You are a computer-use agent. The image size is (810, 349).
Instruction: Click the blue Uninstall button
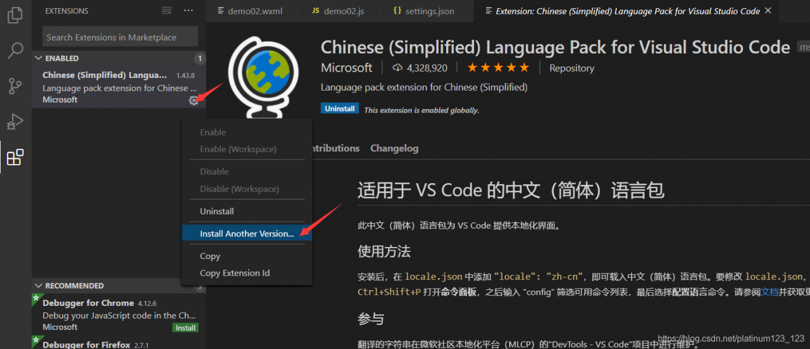[x=340, y=109]
